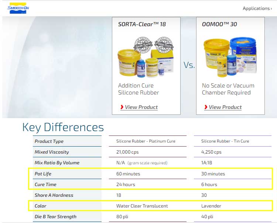
Task: Click the Mixed Viscosity row label
Action: (52, 152)
